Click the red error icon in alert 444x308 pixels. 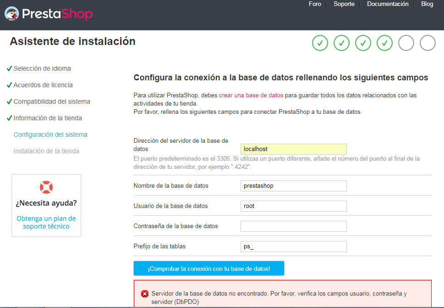[145, 294]
